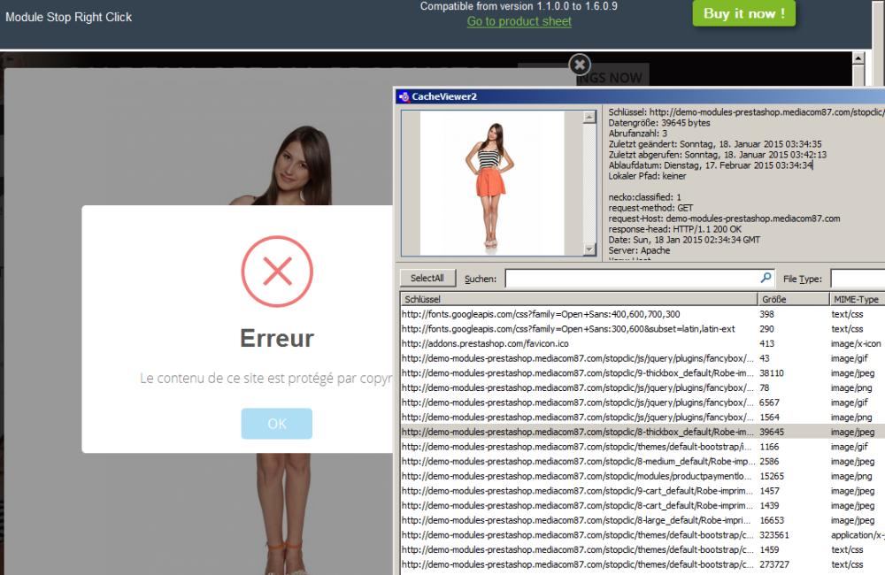This screenshot has height=575, width=885.
Task: Select the fonts.googleapis row with size 398
Action: pyautogui.click(x=643, y=314)
